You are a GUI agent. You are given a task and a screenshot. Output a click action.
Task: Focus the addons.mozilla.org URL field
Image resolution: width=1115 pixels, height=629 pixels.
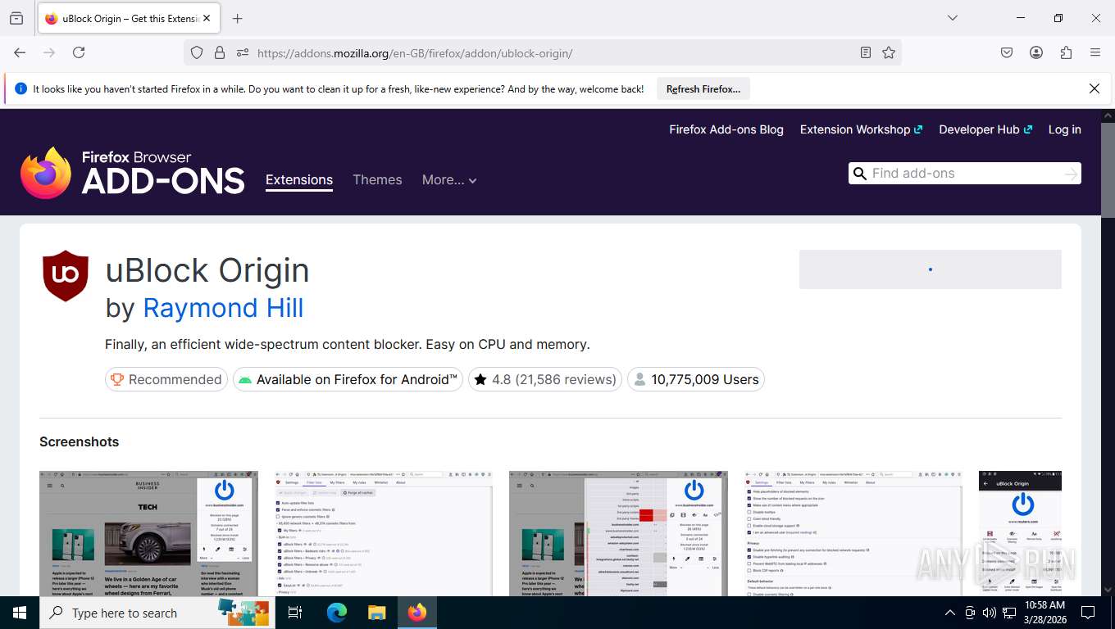[553, 52]
